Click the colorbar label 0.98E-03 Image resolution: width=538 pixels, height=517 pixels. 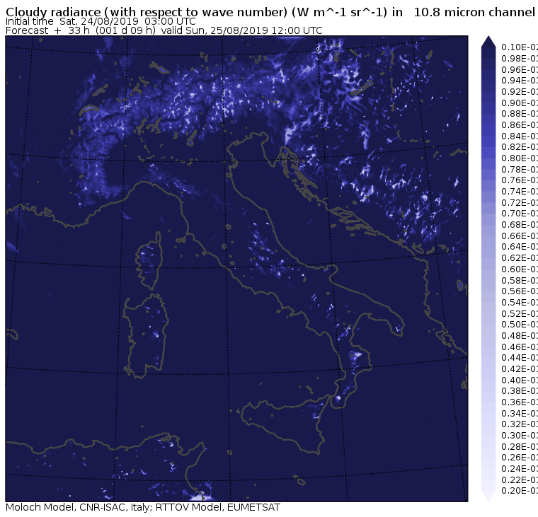click(x=520, y=59)
